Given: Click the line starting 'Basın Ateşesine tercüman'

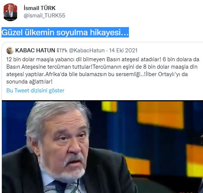Looking at the screenshot, I should tap(102, 67).
